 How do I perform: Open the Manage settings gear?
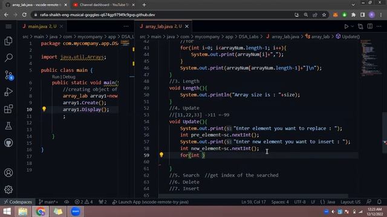click(x=8, y=190)
